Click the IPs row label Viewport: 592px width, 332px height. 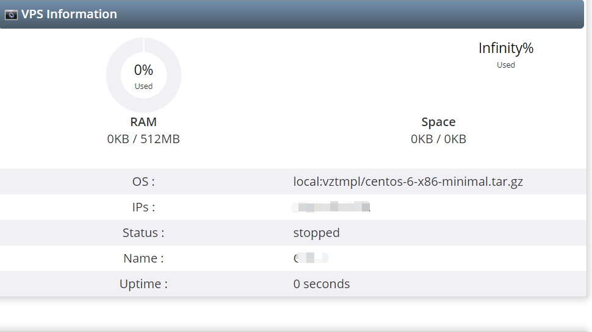click(x=143, y=207)
